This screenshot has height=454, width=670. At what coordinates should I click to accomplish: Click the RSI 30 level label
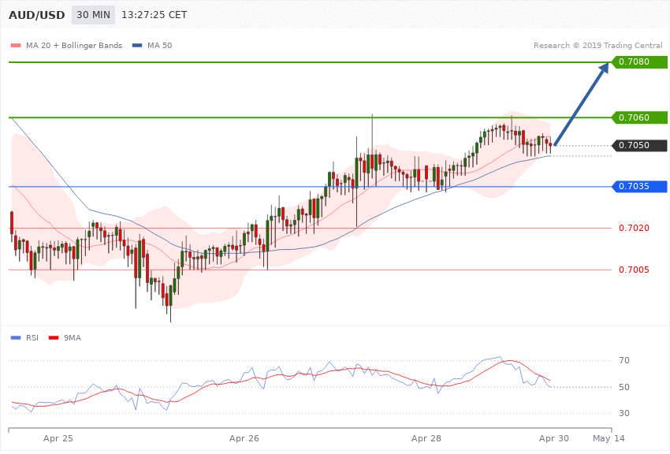623,413
